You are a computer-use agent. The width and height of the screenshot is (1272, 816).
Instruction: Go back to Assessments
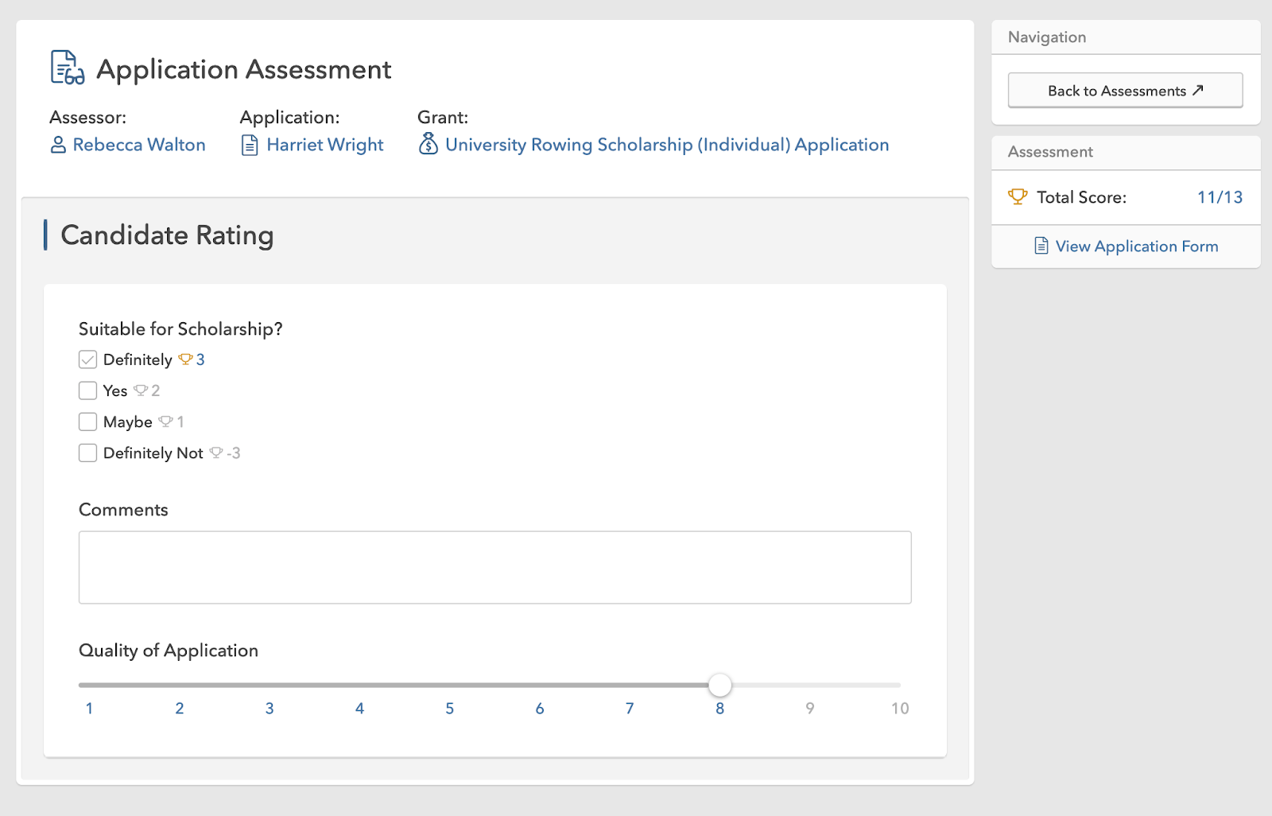pos(1125,91)
